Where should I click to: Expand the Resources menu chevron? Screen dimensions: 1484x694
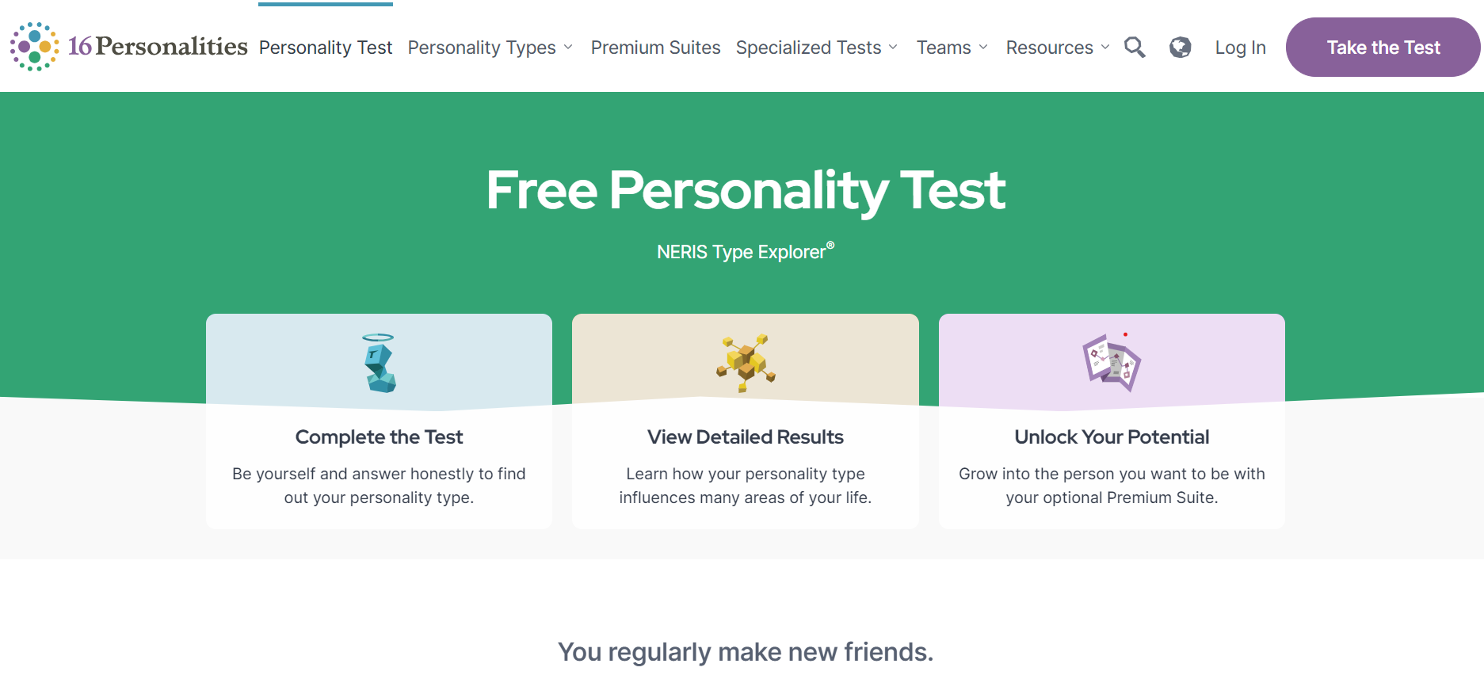[1106, 48]
